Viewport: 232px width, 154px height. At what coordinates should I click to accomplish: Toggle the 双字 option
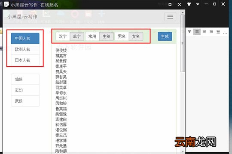tap(63, 36)
